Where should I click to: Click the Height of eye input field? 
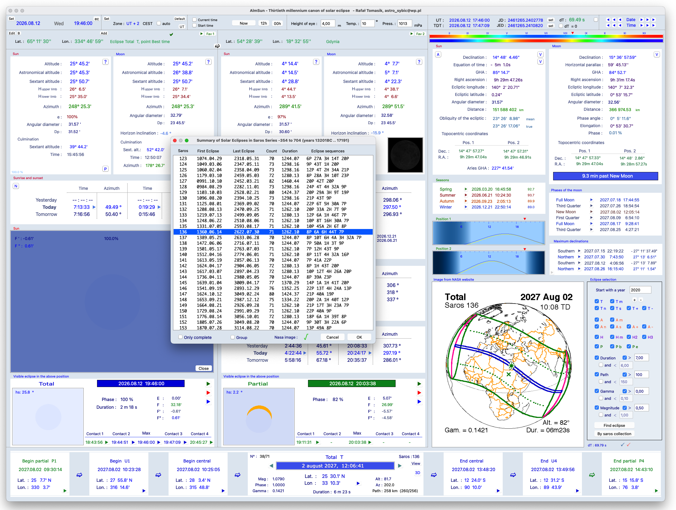click(328, 23)
